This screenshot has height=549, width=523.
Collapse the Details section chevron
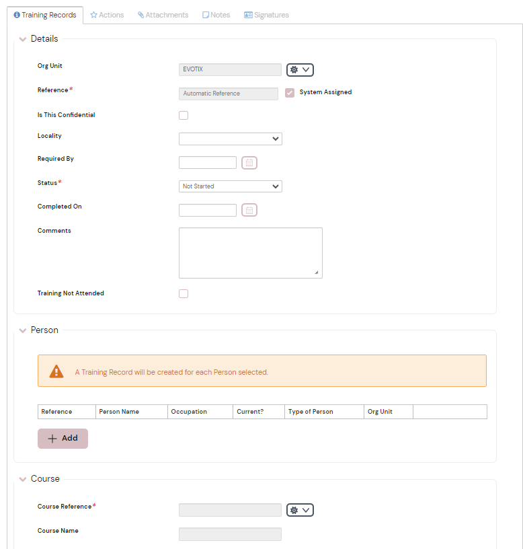coord(23,40)
